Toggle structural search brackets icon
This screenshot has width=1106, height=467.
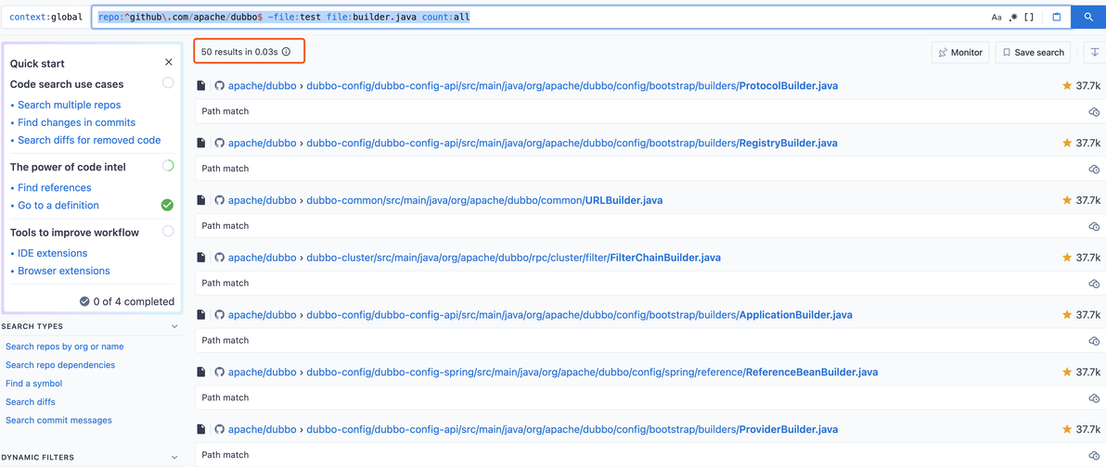click(x=1030, y=18)
